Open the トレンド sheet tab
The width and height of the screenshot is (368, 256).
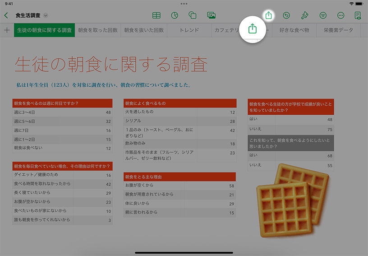click(189, 30)
